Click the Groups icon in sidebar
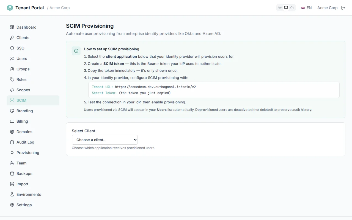352x220 pixels. point(12,69)
